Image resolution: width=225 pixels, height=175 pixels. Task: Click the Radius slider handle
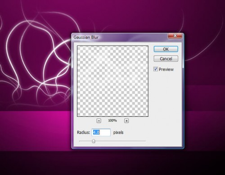click(94, 141)
